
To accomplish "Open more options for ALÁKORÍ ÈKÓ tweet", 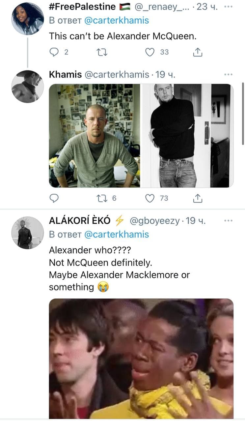I will pyautogui.click(x=228, y=221).
